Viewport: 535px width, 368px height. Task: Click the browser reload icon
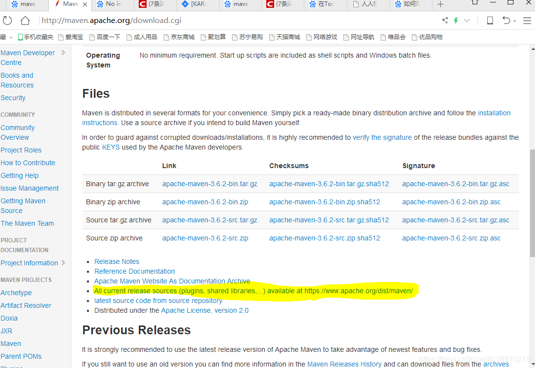7,21
